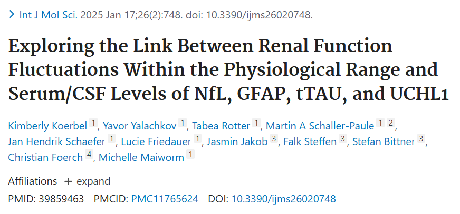Open author Martin A Schaller-Paule
The width and height of the screenshot is (460, 214).
[x=320, y=126]
